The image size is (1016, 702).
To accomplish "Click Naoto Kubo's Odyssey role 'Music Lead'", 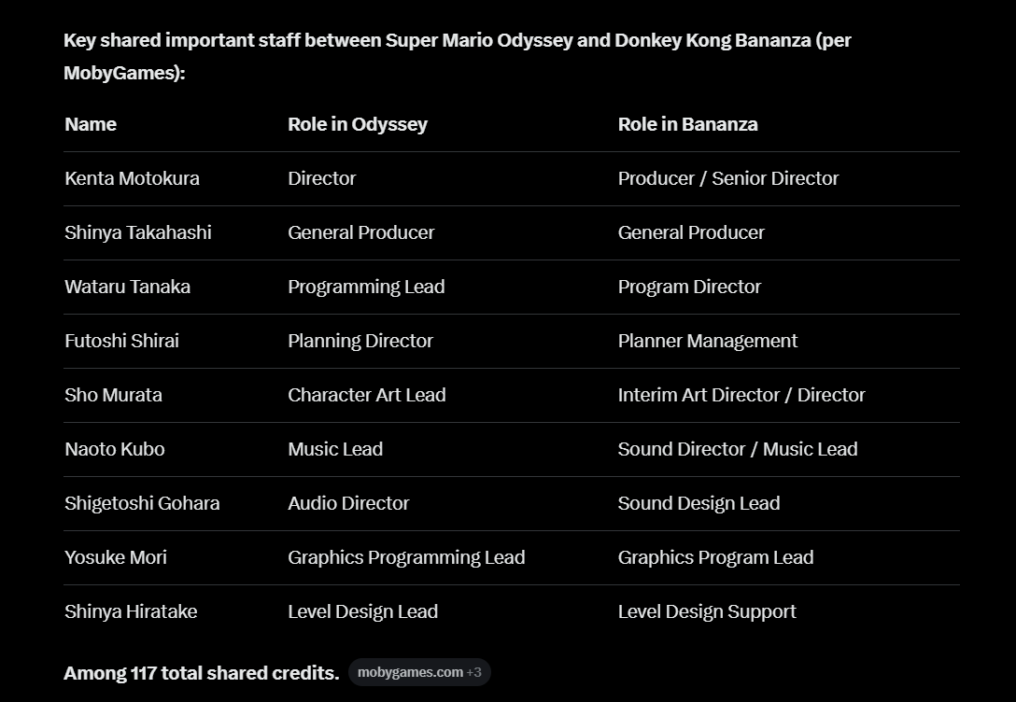I will [x=335, y=449].
